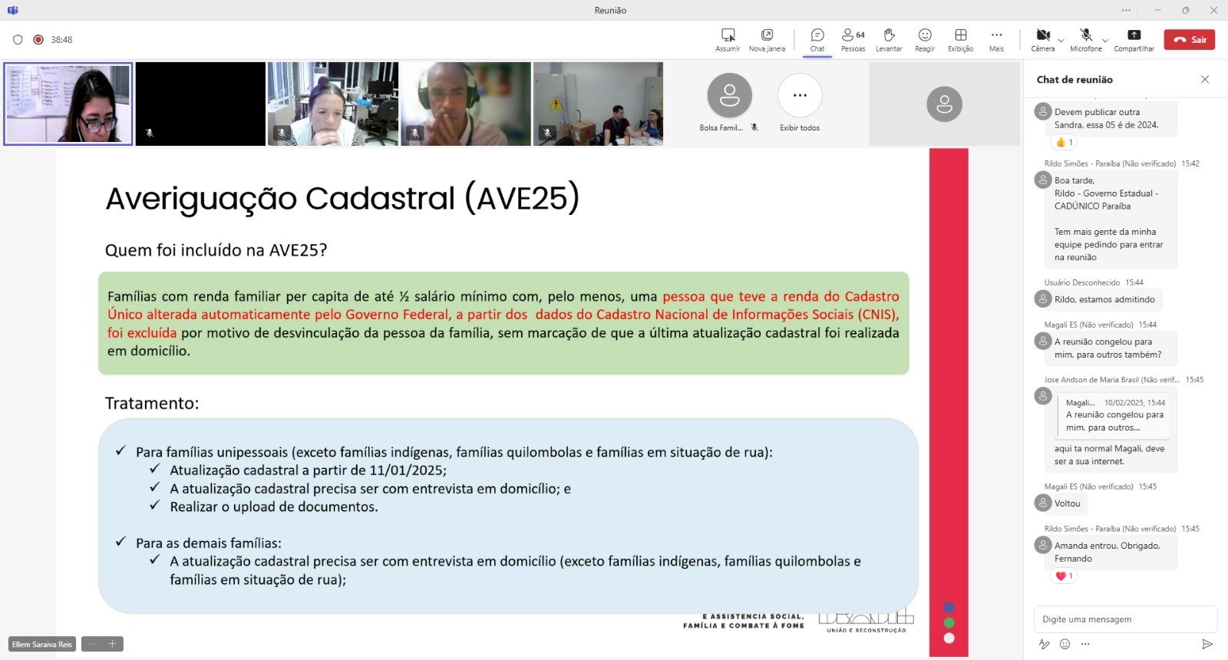The image size is (1228, 660).
Task: Open the Mais options menu
Action: coord(996,40)
